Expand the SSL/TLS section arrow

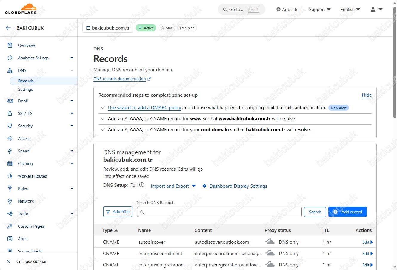point(72,113)
